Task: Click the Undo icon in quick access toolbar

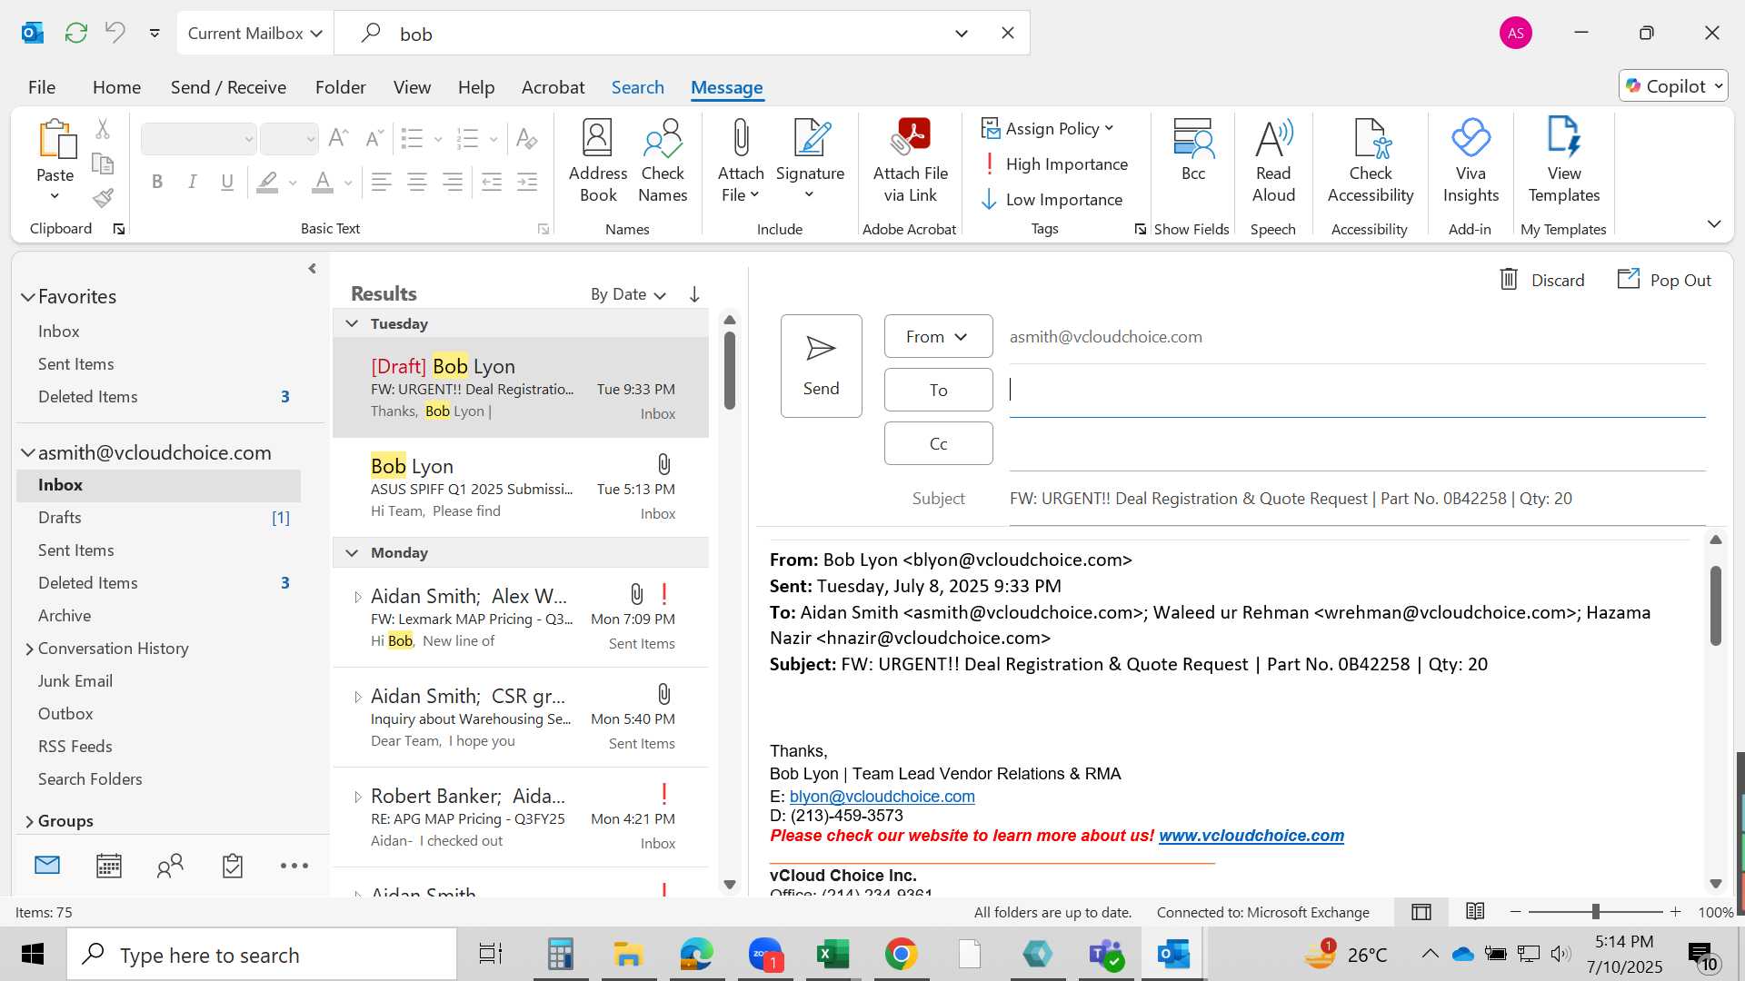Action: coord(115,34)
